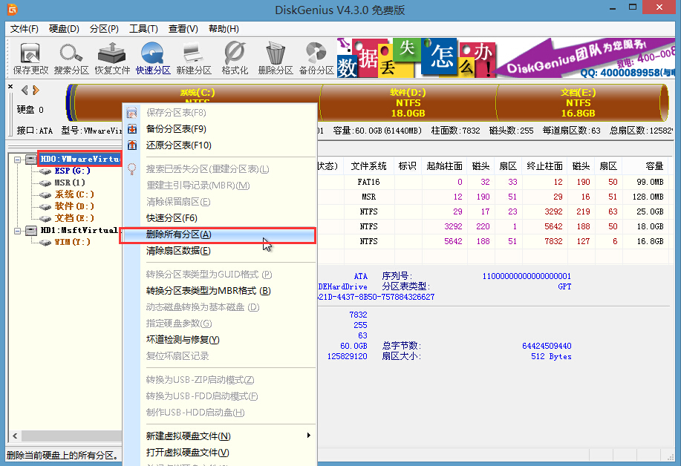Select 软件 (D:) partition in tree
This screenshot has height=466, width=681.
click(74, 206)
